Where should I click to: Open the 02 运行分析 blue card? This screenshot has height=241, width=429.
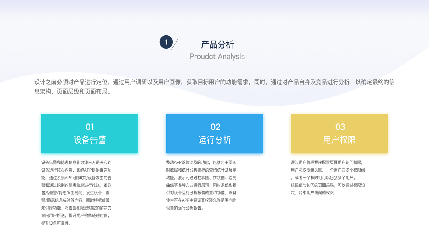(x=215, y=134)
